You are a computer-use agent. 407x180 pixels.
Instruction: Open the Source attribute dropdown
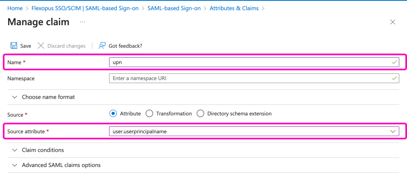tap(393, 132)
